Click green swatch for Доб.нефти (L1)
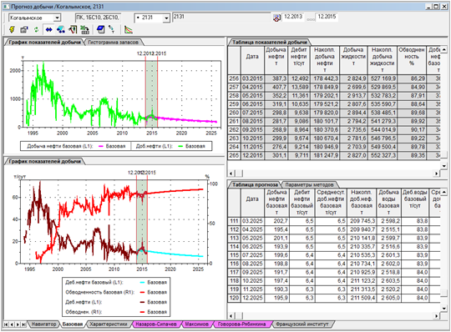The height and width of the screenshot is (332, 451). pyautogui.click(x=180, y=146)
